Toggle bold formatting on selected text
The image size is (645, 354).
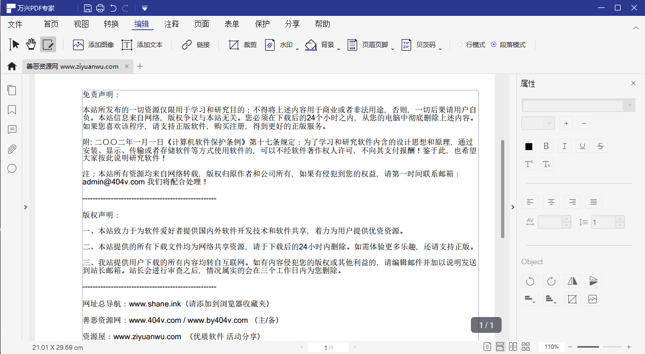[x=546, y=146]
